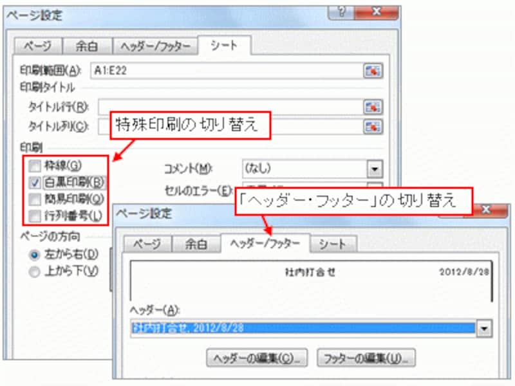Switch to 余白 tab in back dialog

tap(87, 46)
